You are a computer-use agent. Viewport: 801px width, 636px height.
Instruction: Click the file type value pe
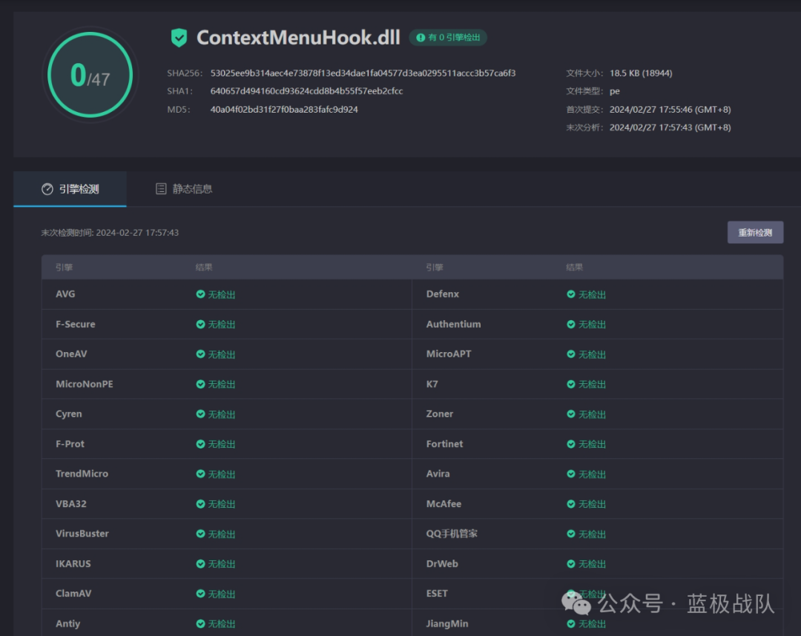click(x=615, y=91)
